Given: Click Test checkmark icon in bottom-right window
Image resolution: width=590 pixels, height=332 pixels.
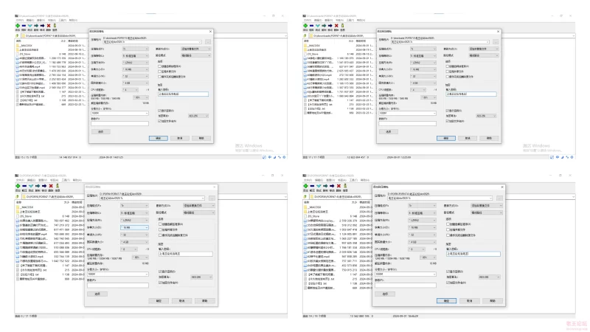Looking at the screenshot, I should tap(319, 186).
